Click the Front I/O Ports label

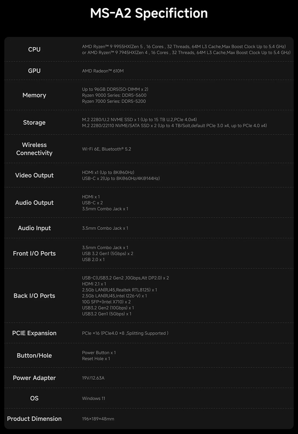[34, 254]
